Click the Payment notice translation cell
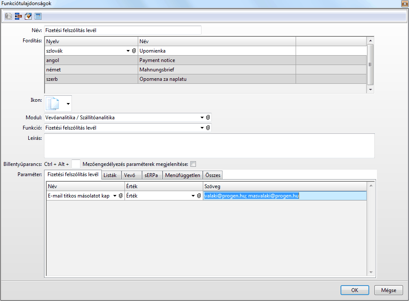This screenshot has width=409, height=301. tap(217, 60)
